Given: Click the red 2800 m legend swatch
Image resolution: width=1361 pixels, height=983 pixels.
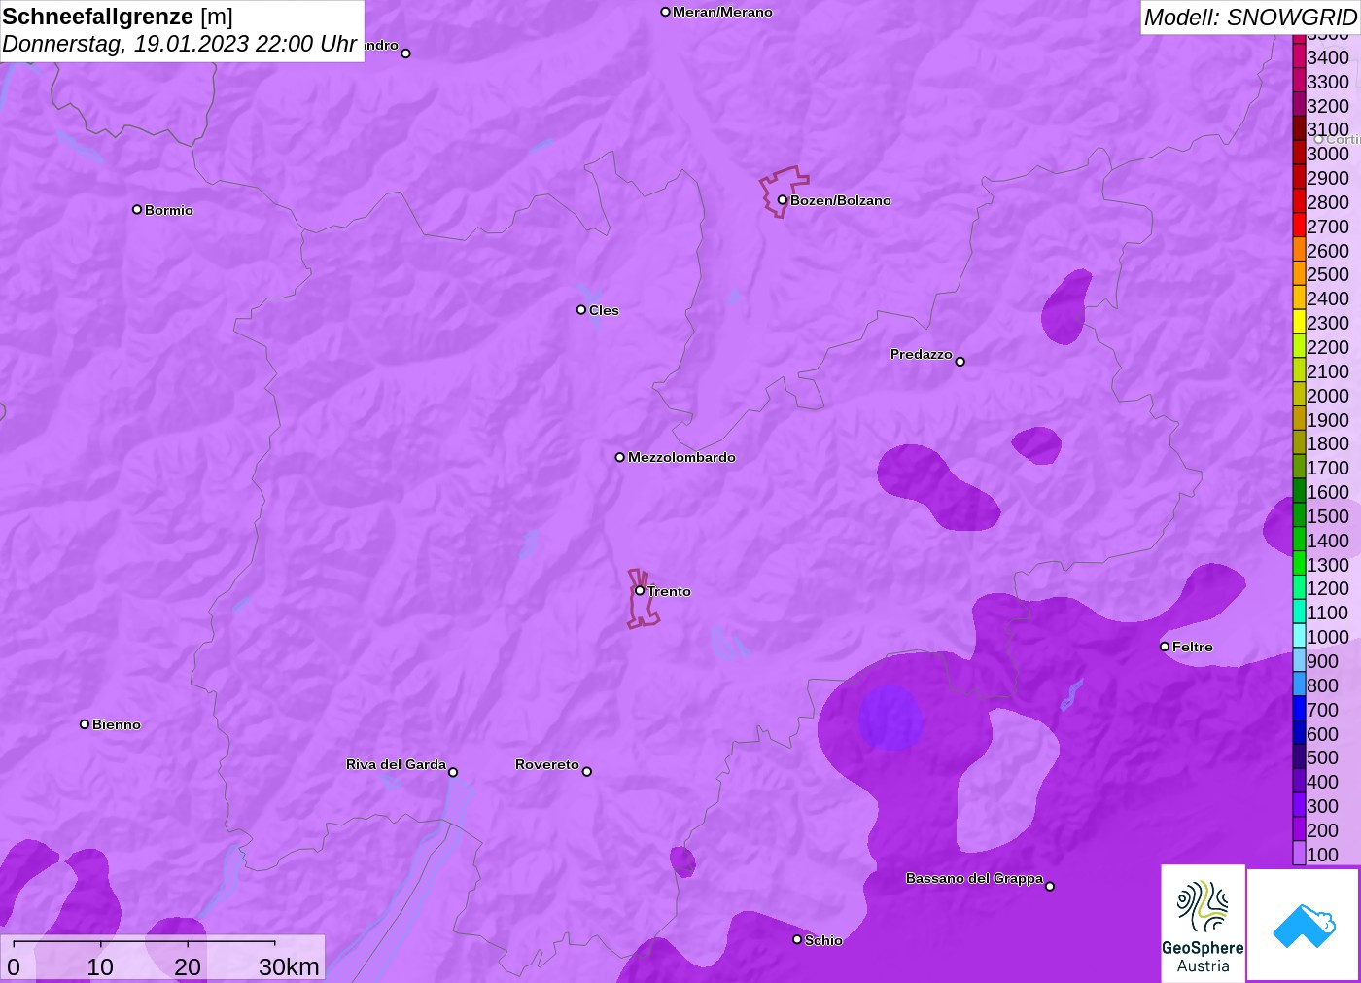Looking at the screenshot, I should pyautogui.click(x=1299, y=201).
